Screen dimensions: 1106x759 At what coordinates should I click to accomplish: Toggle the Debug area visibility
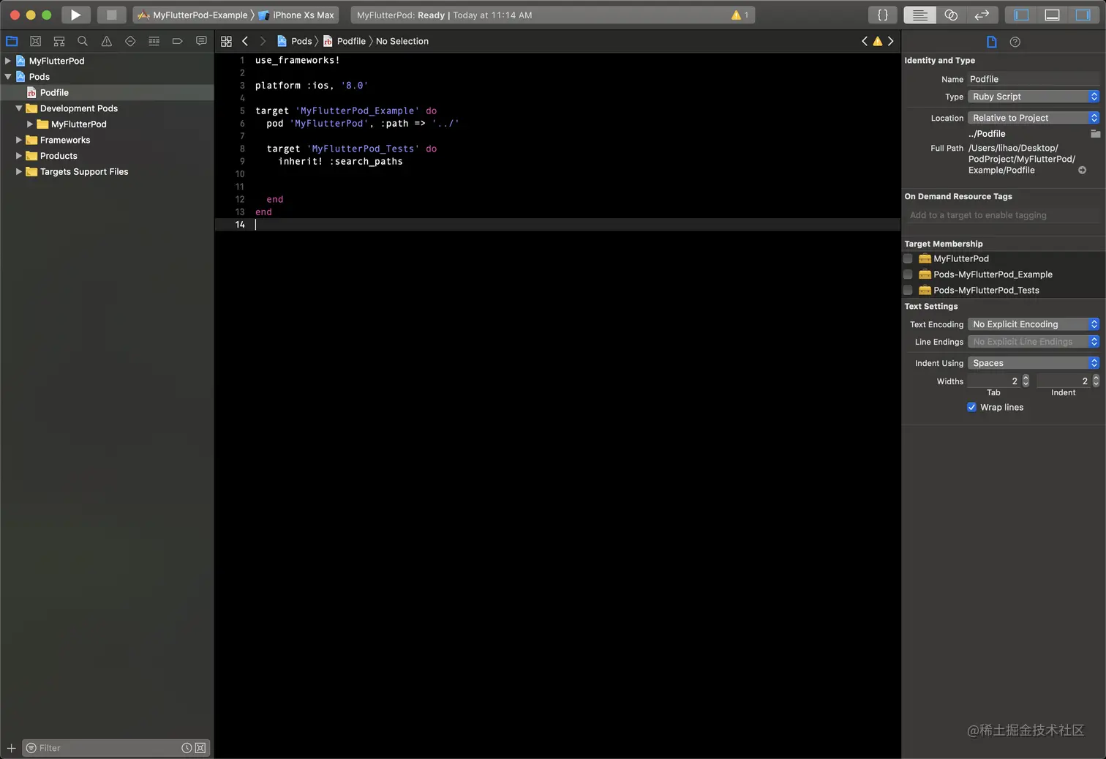pos(1052,15)
